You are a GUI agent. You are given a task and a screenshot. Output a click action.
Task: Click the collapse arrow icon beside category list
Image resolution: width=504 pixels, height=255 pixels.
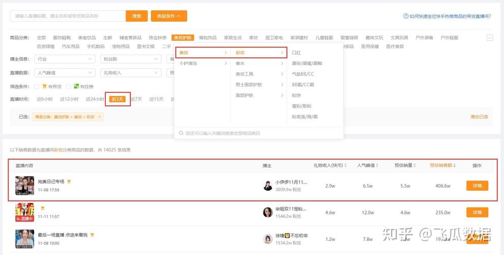pyautogui.click(x=490, y=38)
